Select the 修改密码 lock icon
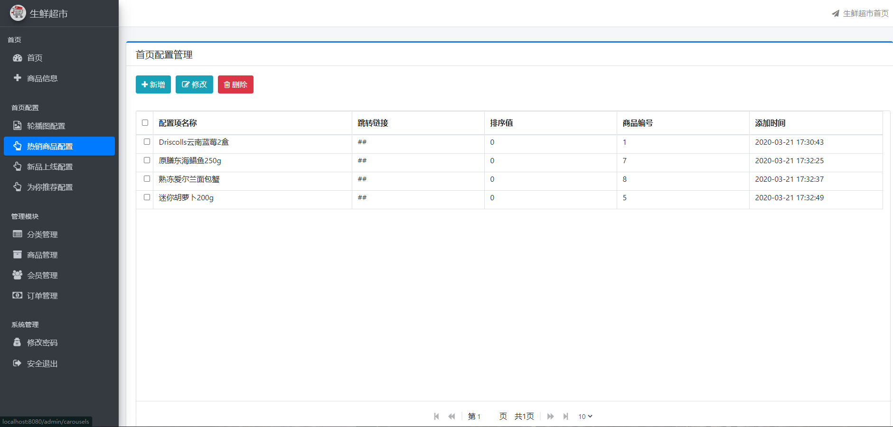 click(18, 342)
